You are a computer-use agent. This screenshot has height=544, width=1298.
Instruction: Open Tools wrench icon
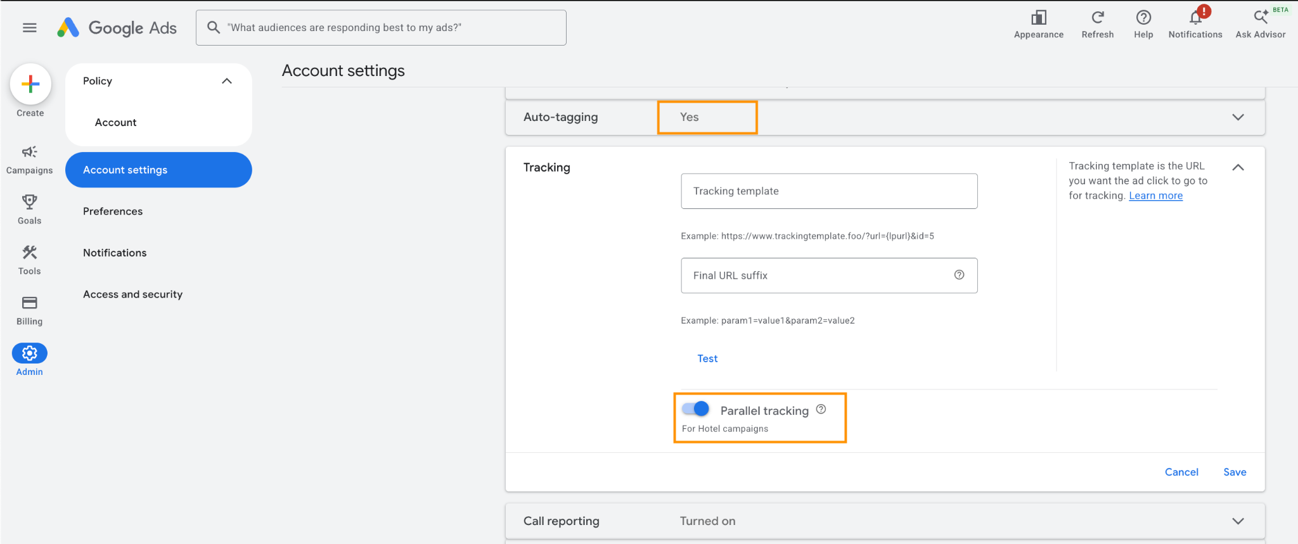click(29, 252)
